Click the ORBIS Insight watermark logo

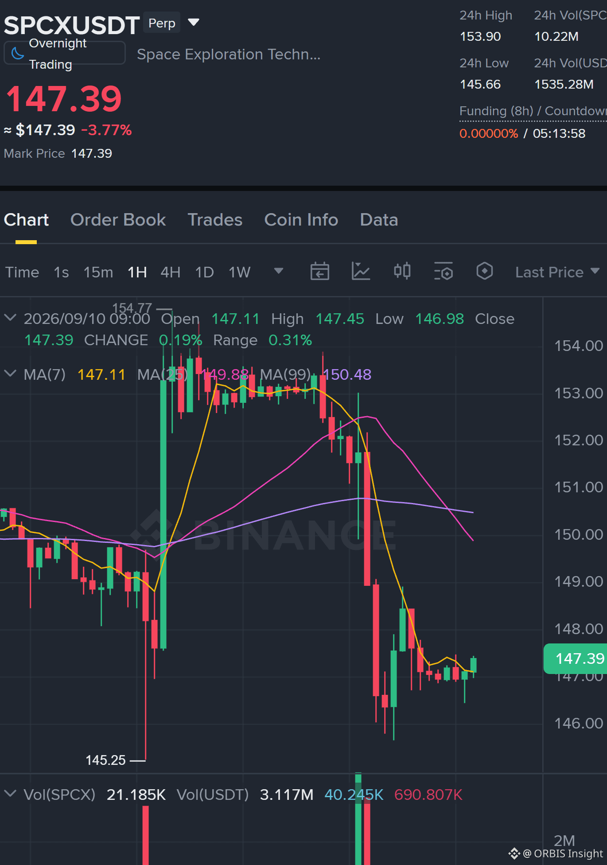tap(514, 853)
